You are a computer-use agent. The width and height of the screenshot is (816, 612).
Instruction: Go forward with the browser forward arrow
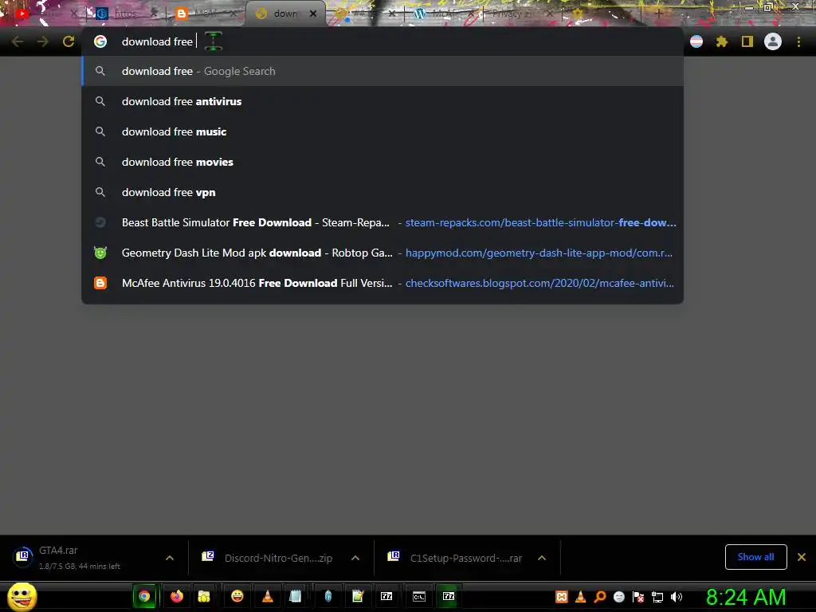43,41
